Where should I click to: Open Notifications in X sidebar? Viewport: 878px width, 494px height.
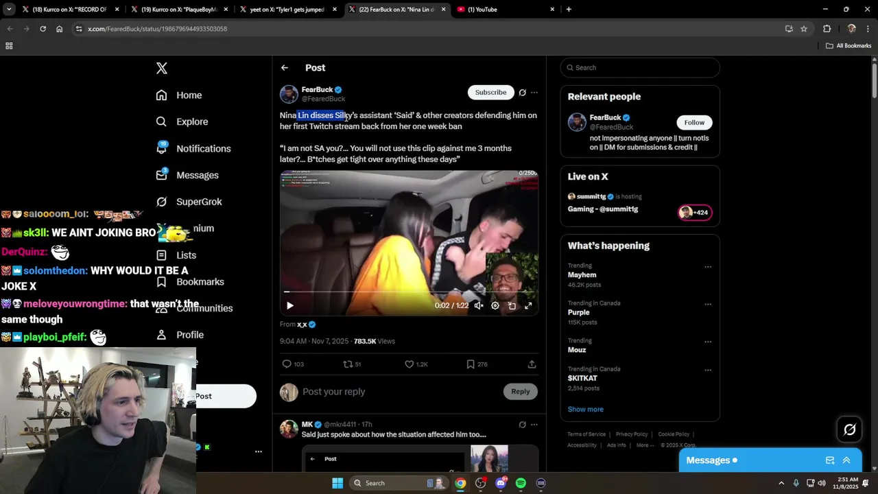[x=193, y=148]
